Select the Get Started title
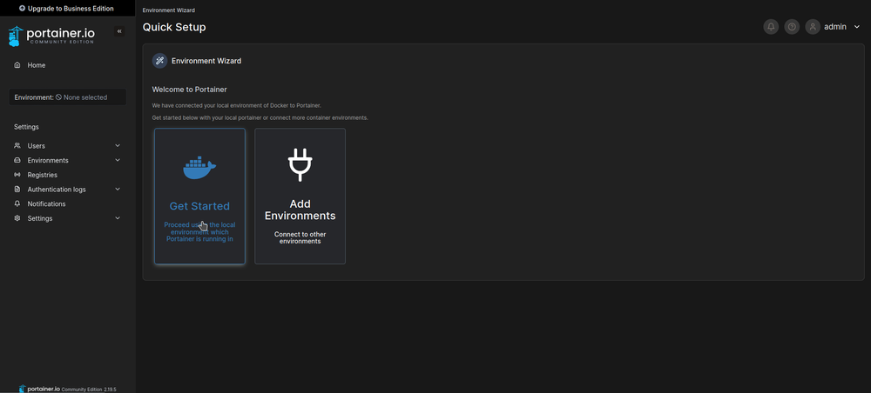This screenshot has width=871, height=393. pos(199,206)
